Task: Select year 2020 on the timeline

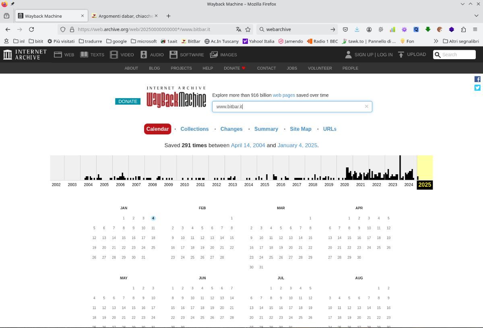Action: click(344, 184)
